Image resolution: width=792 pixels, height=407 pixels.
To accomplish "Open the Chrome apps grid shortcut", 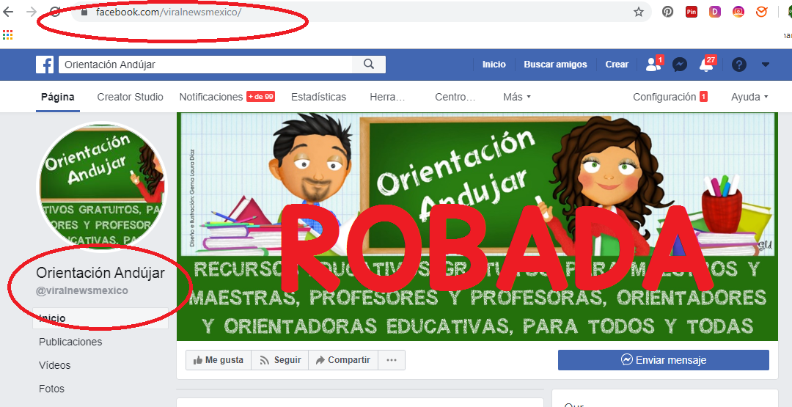I will (x=7, y=35).
